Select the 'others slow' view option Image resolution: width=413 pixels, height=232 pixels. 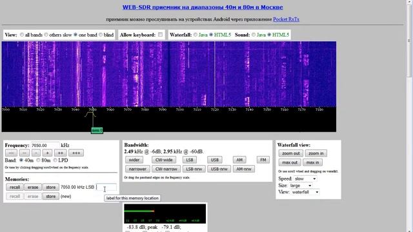click(46, 35)
